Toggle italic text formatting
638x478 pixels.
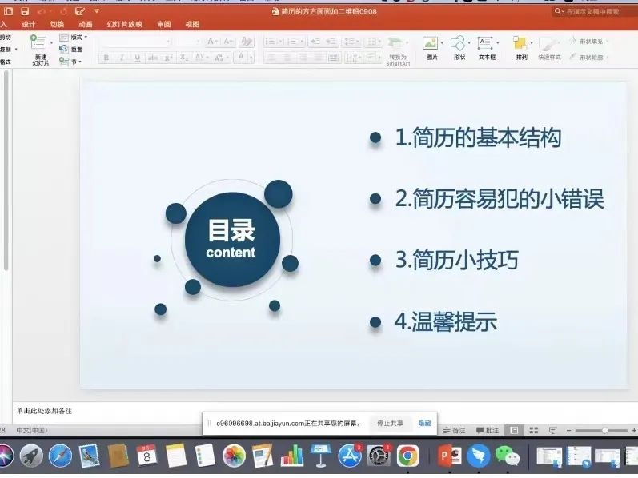pyautogui.click(x=122, y=58)
